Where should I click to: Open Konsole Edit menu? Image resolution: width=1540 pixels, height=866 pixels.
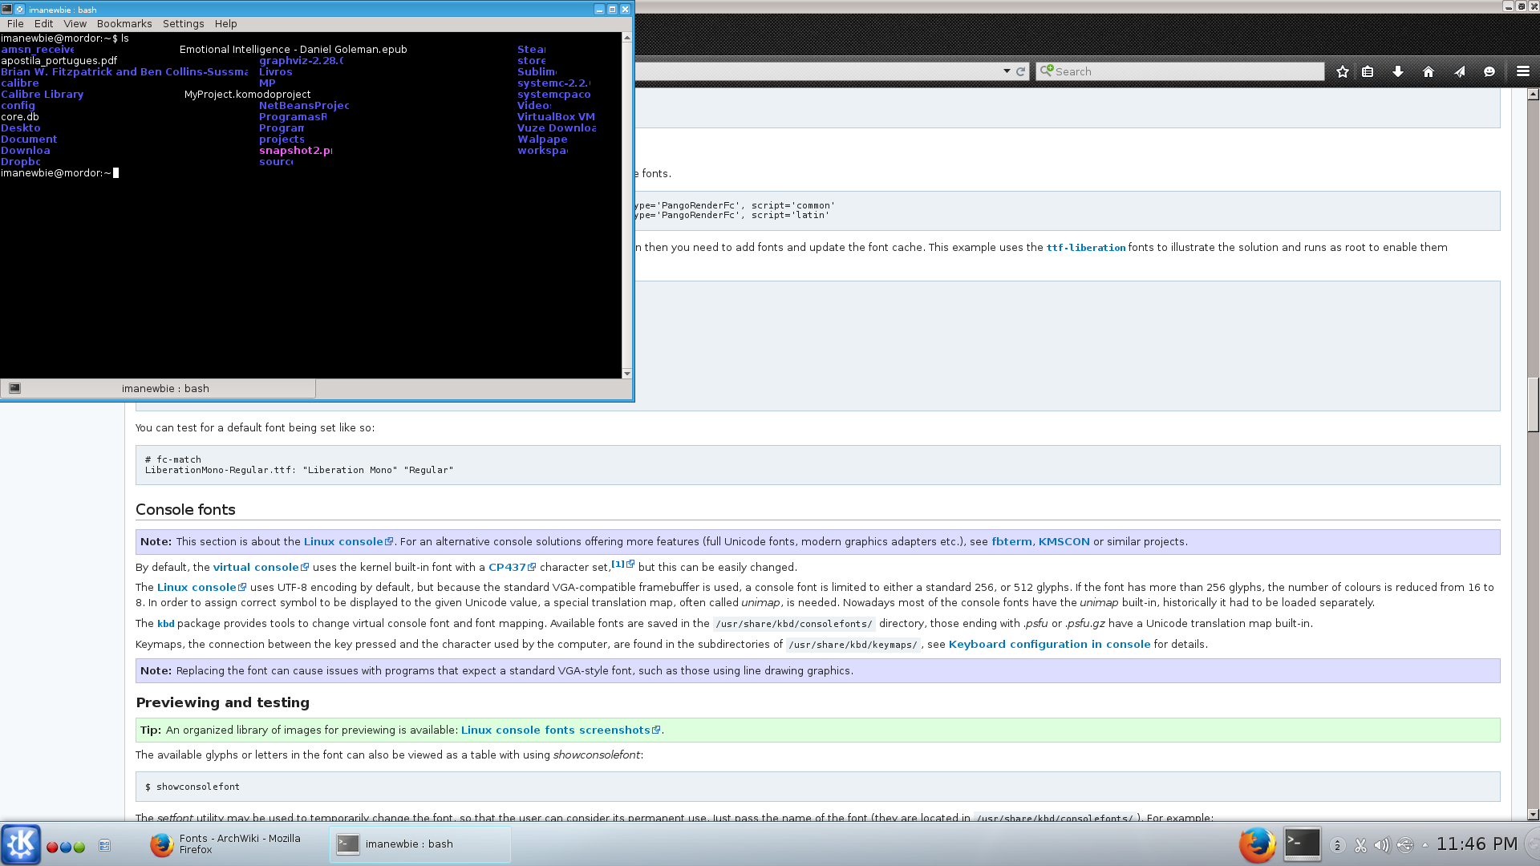[44, 24]
